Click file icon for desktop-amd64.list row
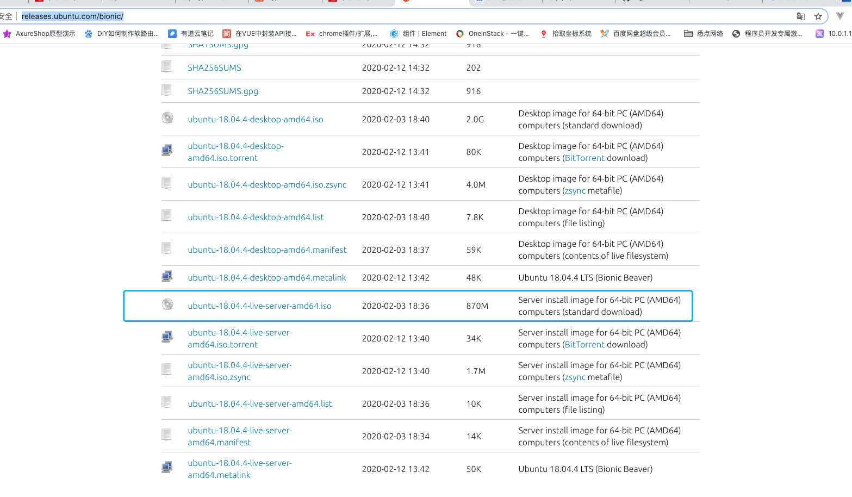Viewport: 852px width, 497px height. click(x=167, y=216)
